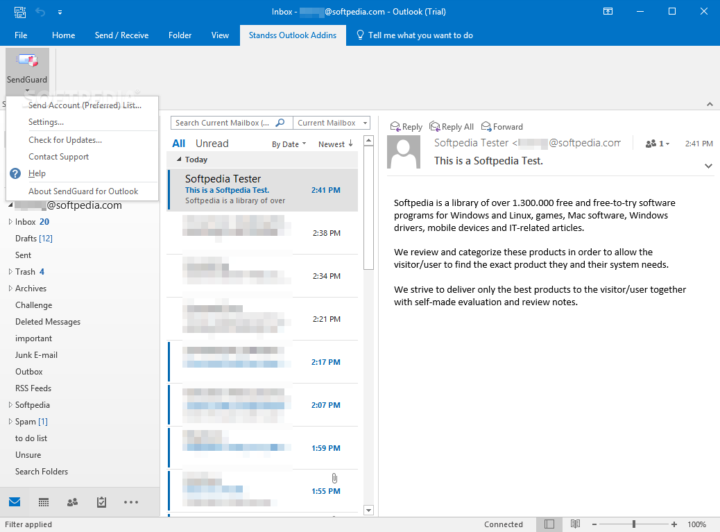Switch to Reading view in status bar

tap(575, 524)
